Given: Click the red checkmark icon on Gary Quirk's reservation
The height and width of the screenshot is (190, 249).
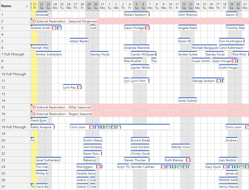Looking at the screenshot, I should pos(225,167).
